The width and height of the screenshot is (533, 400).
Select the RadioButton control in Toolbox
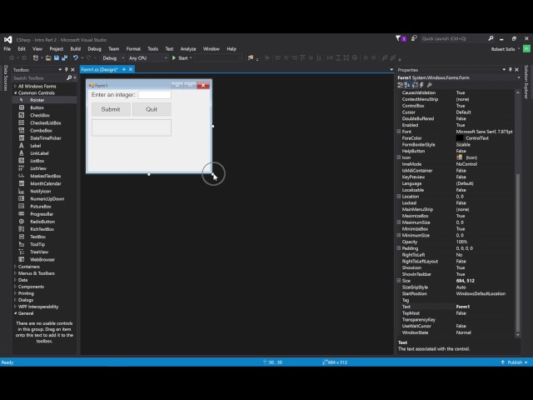point(44,222)
